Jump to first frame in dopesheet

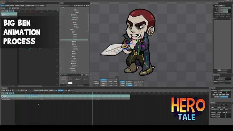[x=2, y=93]
